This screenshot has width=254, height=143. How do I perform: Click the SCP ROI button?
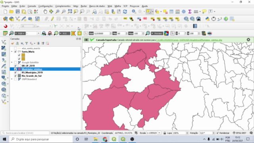click(65, 33)
